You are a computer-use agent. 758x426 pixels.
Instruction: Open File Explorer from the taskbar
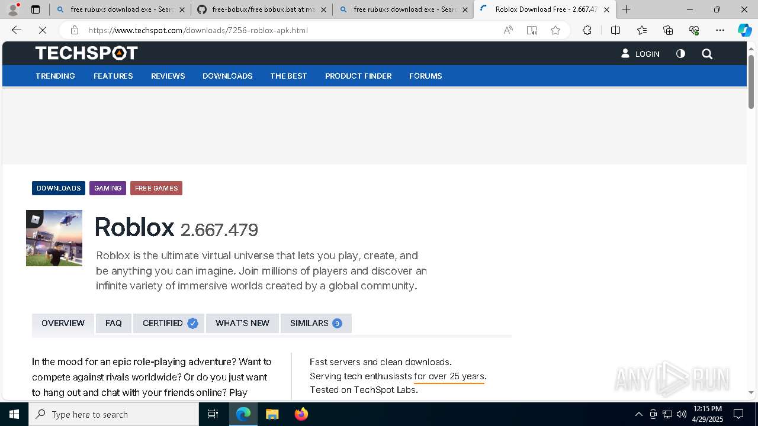[x=272, y=414]
